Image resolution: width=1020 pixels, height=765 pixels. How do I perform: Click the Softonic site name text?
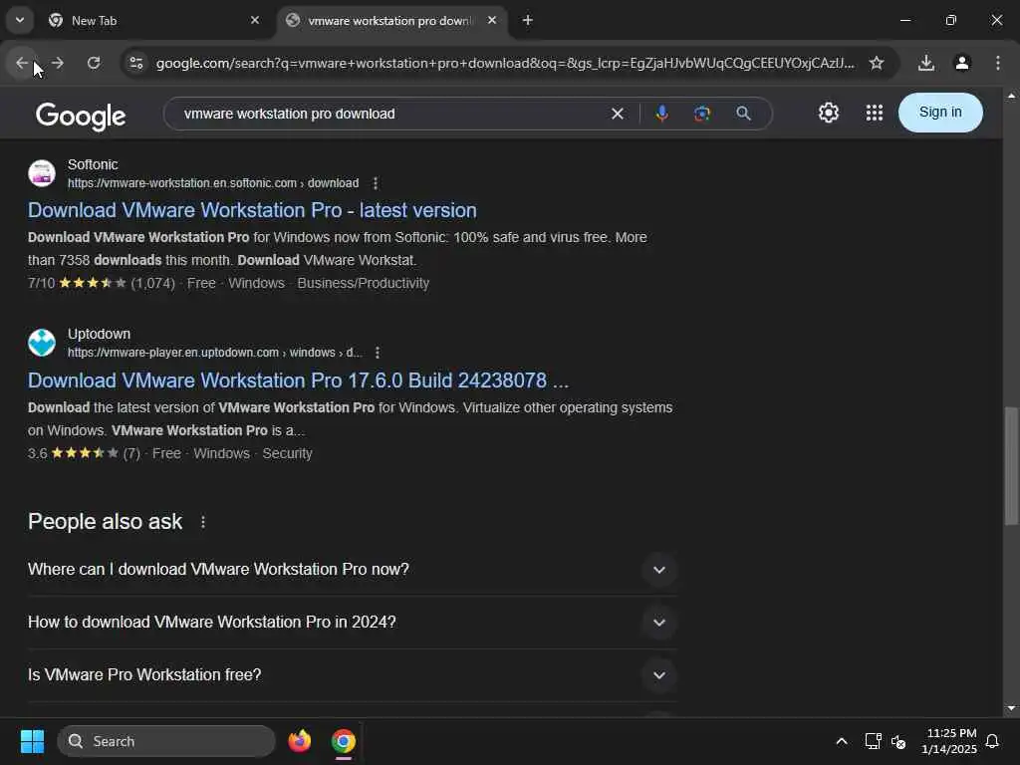click(x=93, y=164)
